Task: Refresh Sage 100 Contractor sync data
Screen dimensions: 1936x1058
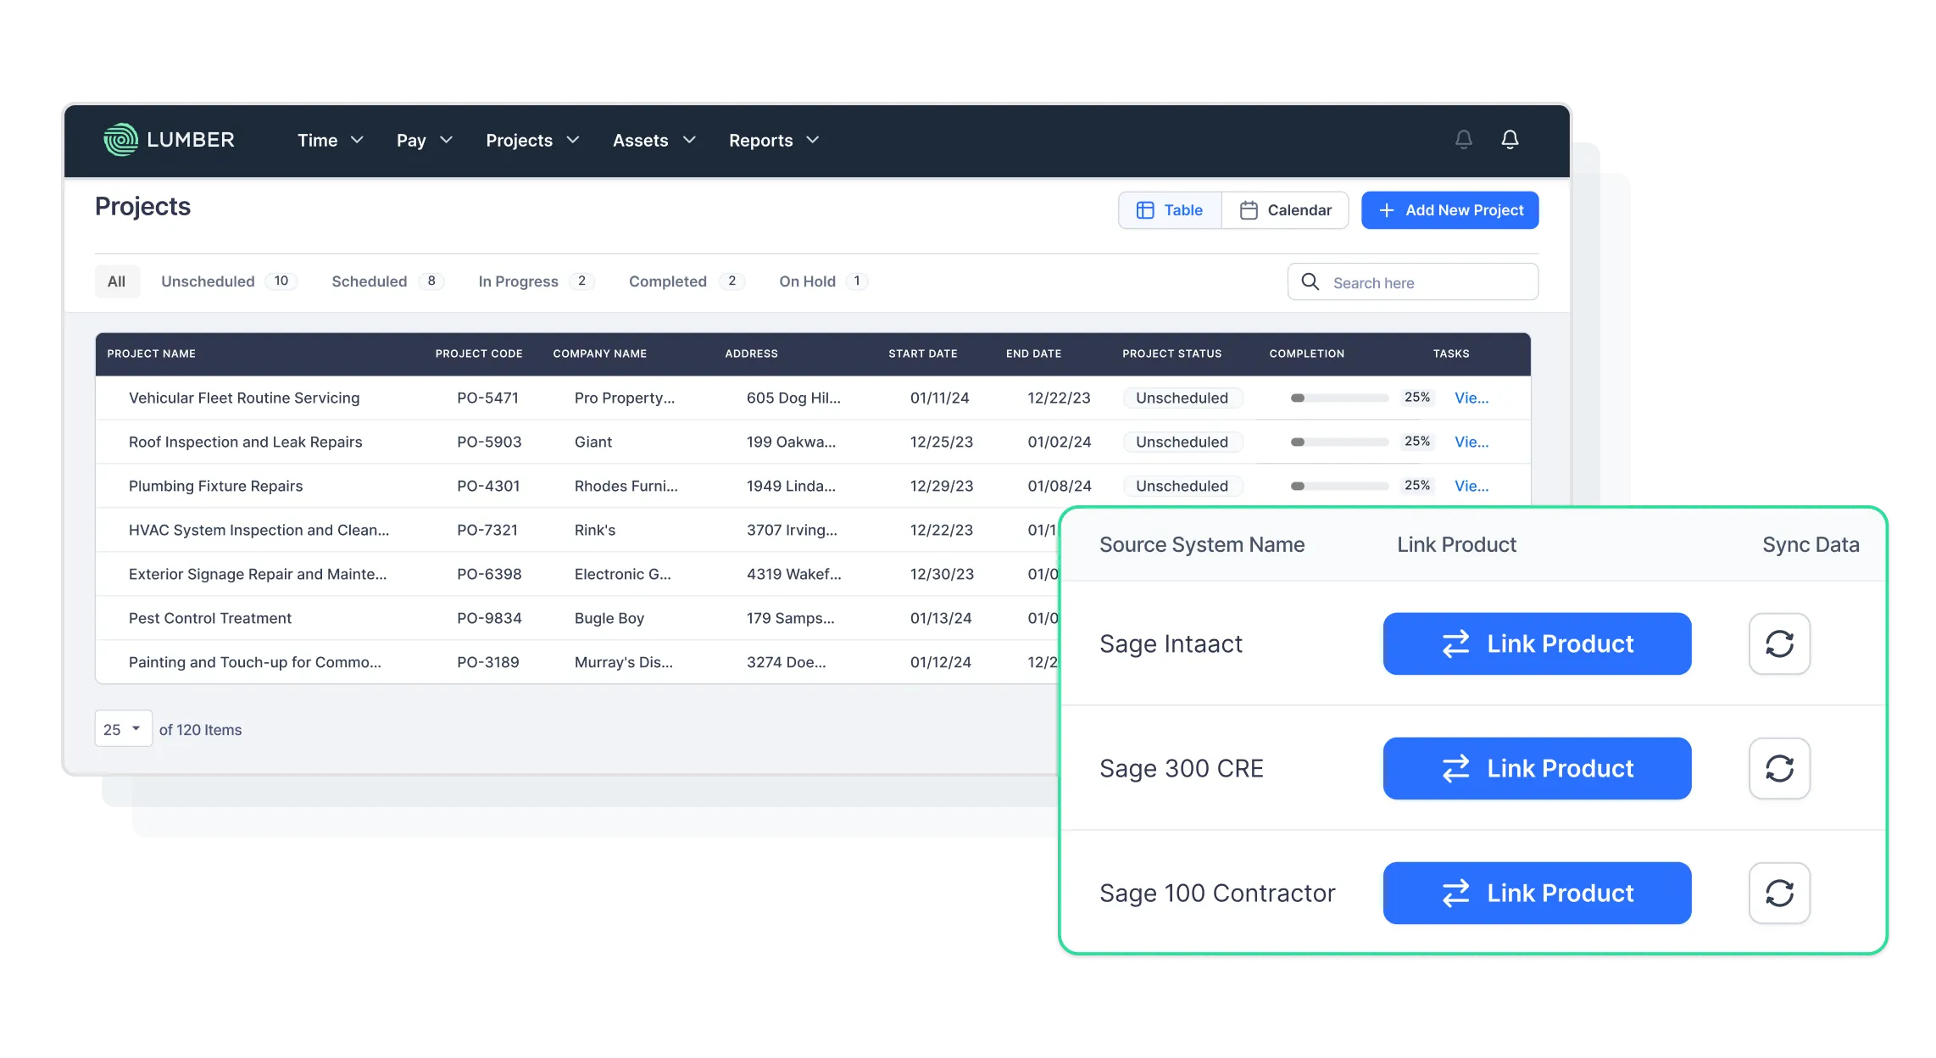Action: click(1779, 893)
